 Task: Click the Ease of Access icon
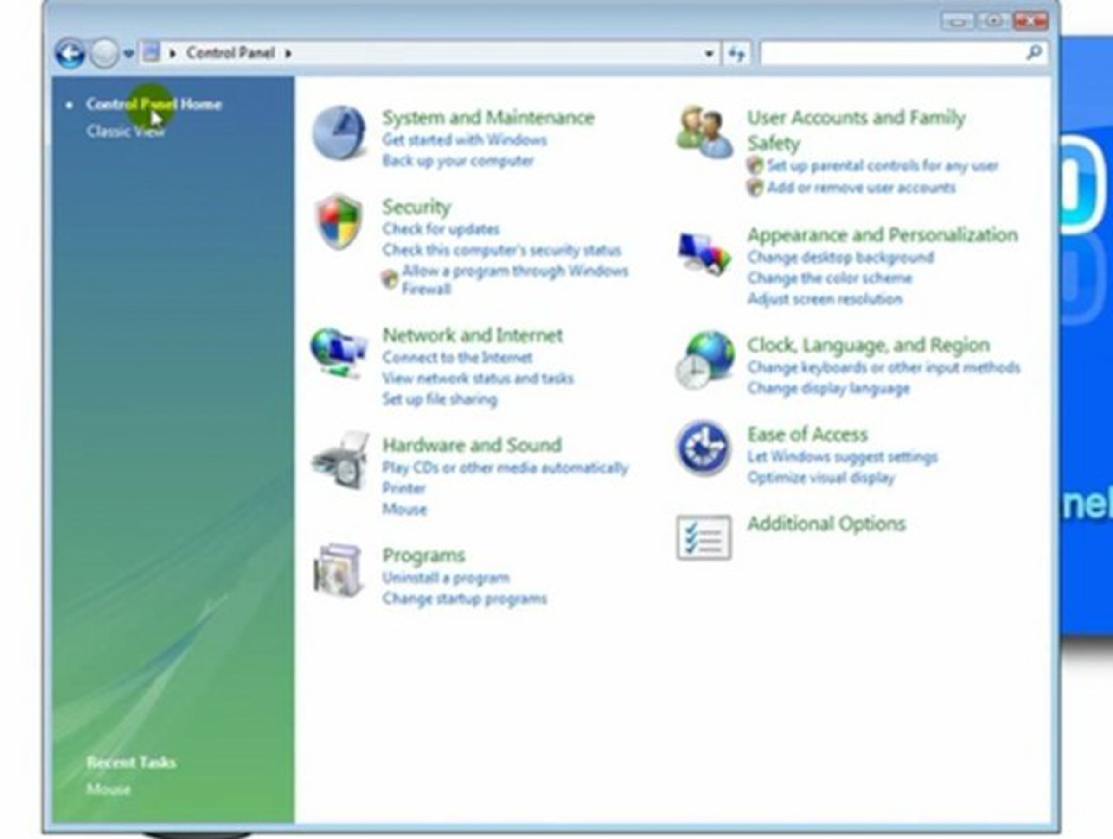point(703,447)
